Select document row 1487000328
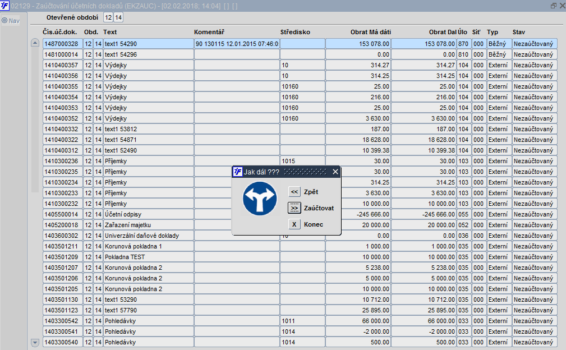This screenshot has height=350, width=566. (300, 44)
